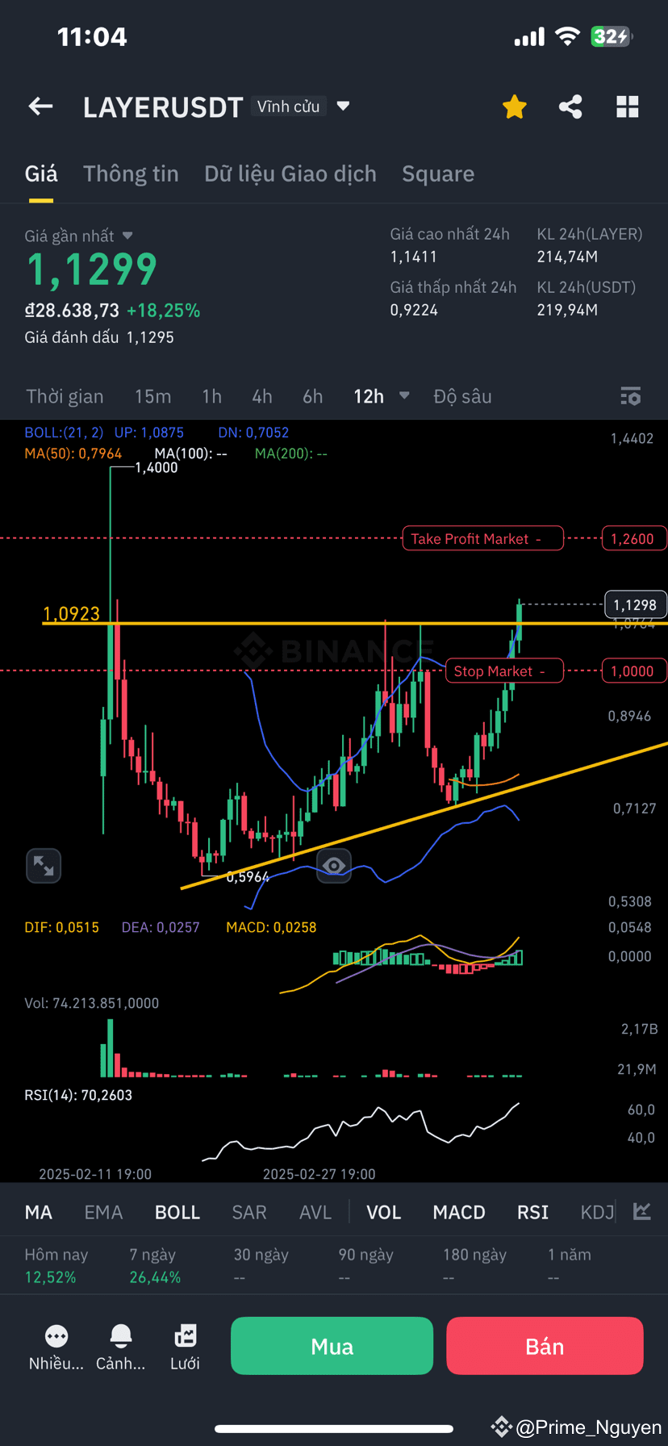Click the +18,25% price change value
The image size is (668, 1446).
pyautogui.click(x=163, y=311)
